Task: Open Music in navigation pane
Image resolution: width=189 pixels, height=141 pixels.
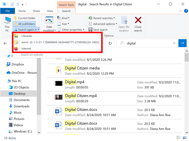Action: [x=15, y=112]
